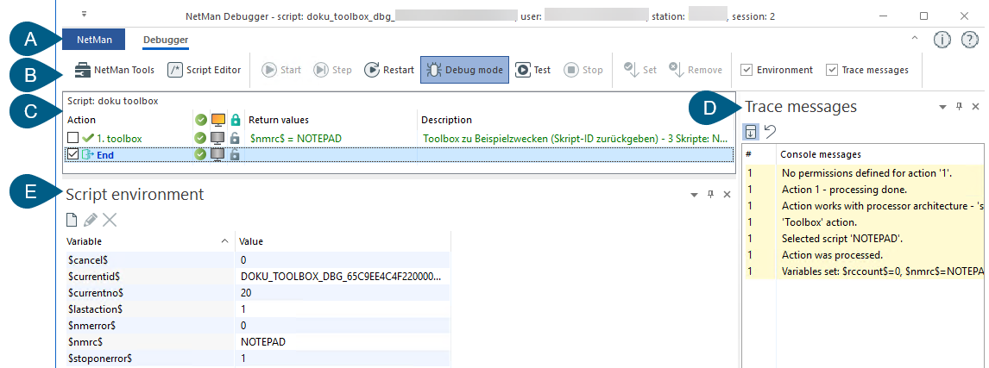Click the undo arrow icon in Trace messages
989x368 pixels.
coord(770,132)
